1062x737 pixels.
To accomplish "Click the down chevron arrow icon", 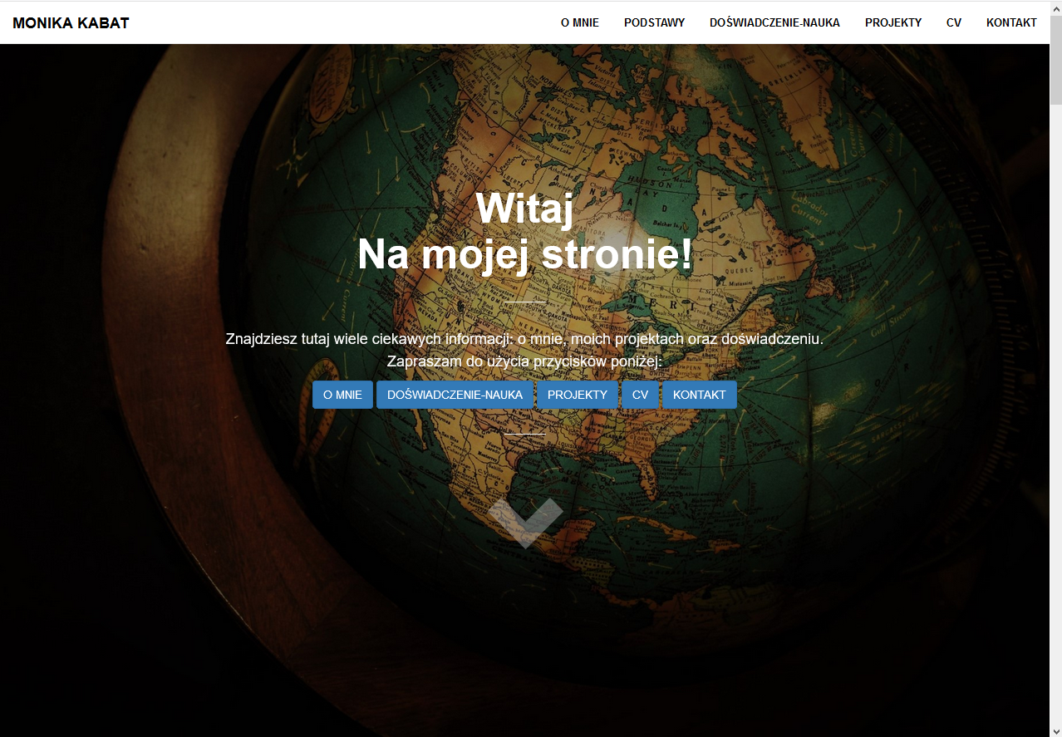I will 525,523.
